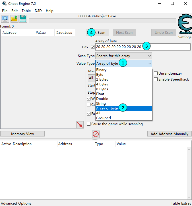Click the open folder load table icon
192x206 pixels.
[x=14, y=19]
